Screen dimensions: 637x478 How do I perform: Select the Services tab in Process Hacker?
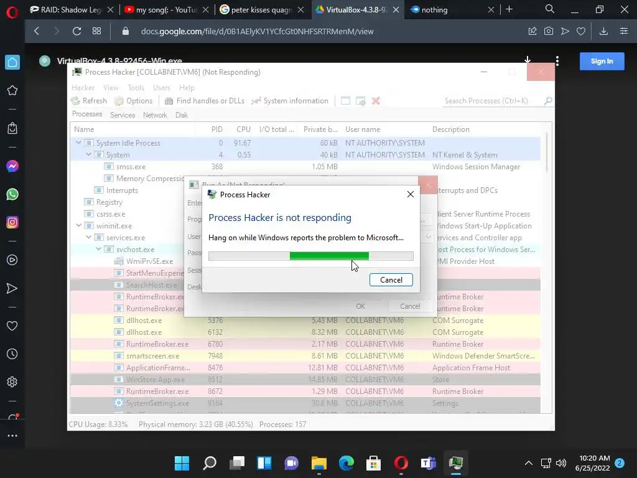coord(123,115)
